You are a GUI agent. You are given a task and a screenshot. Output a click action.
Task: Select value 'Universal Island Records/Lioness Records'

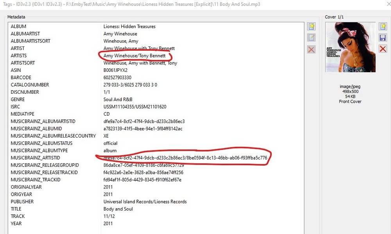(145, 202)
